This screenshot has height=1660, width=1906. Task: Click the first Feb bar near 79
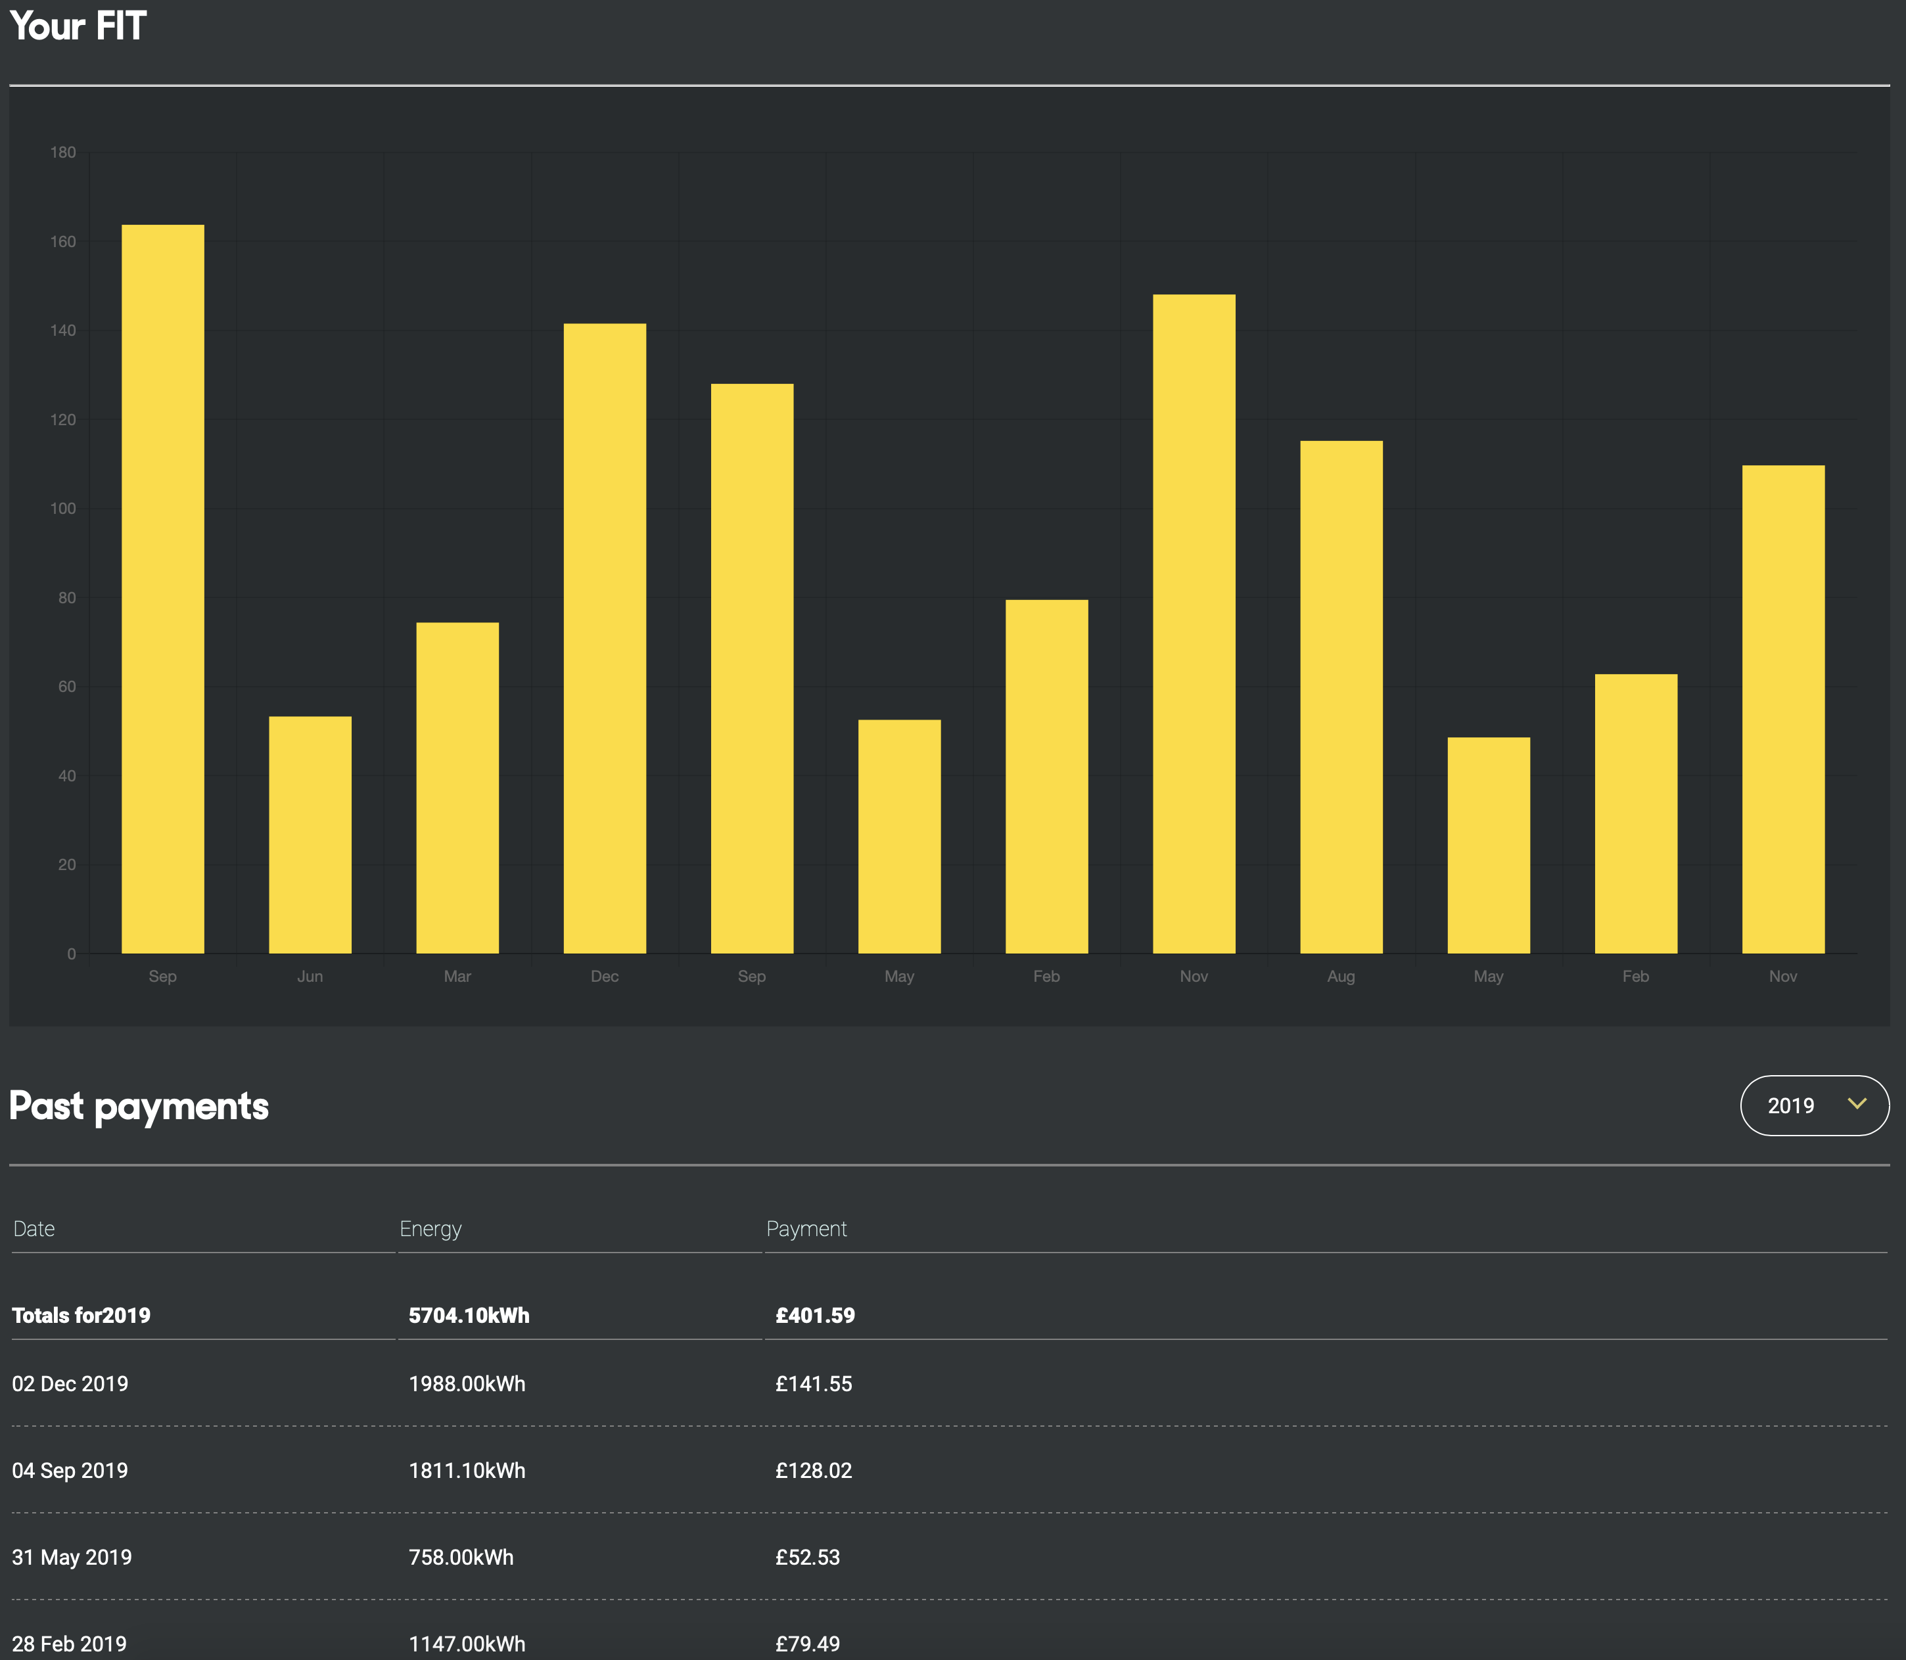(x=1047, y=776)
